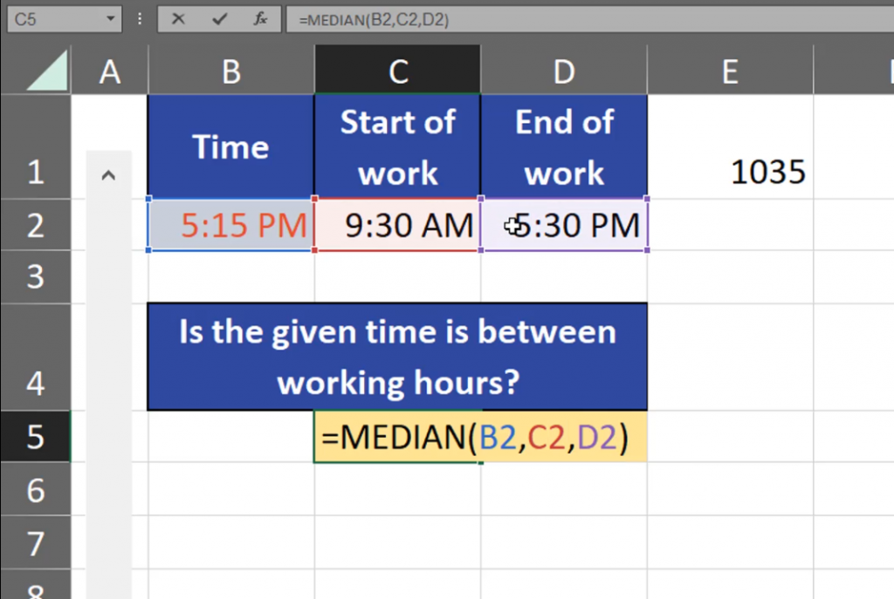Click the "Is the given time" question cell
894x599 pixels.
[397, 357]
